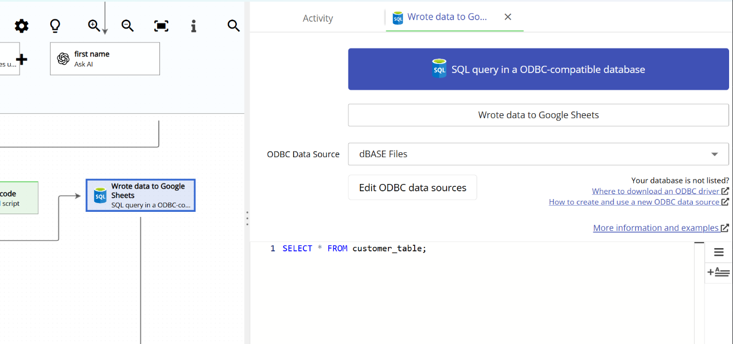Click the add text line icon beside editor
This screenshot has width=733, height=344.
719,272
